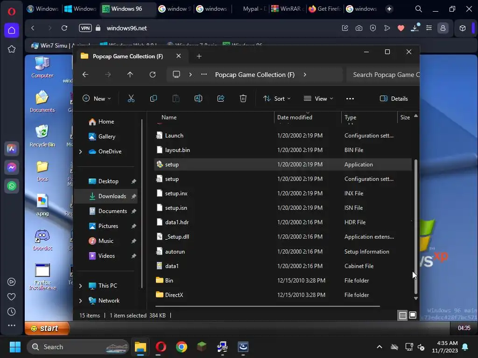Screen dimensions: 478x358
Task: Open Recycle Bin icon on Windows 96 desktop
Action: coord(42,136)
